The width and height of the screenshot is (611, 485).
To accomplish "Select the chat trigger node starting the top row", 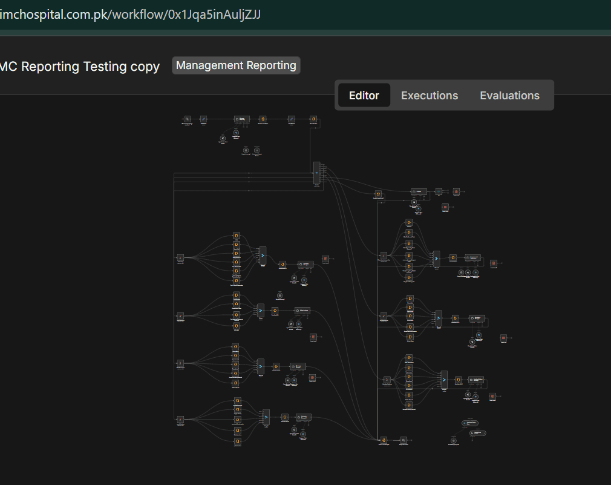I will point(187,119).
